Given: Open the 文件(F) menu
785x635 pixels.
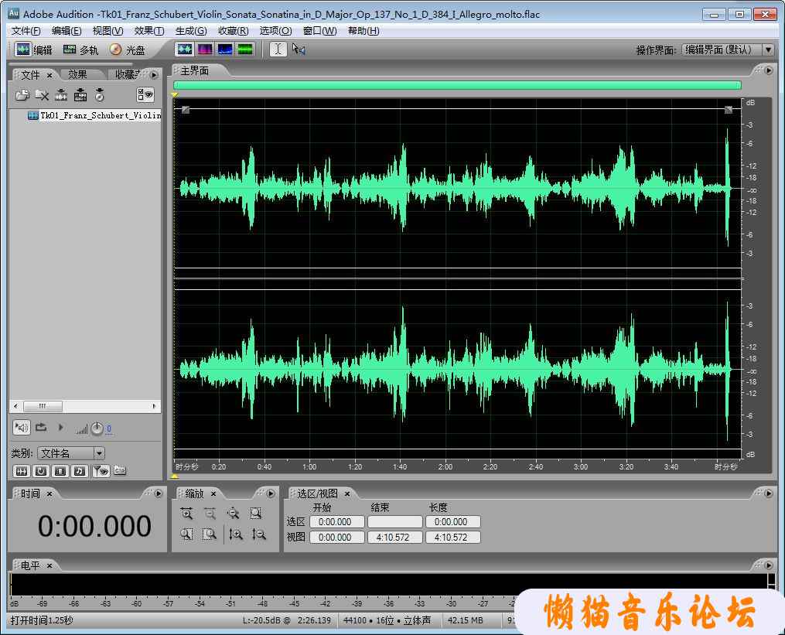Looking at the screenshot, I should [x=26, y=31].
